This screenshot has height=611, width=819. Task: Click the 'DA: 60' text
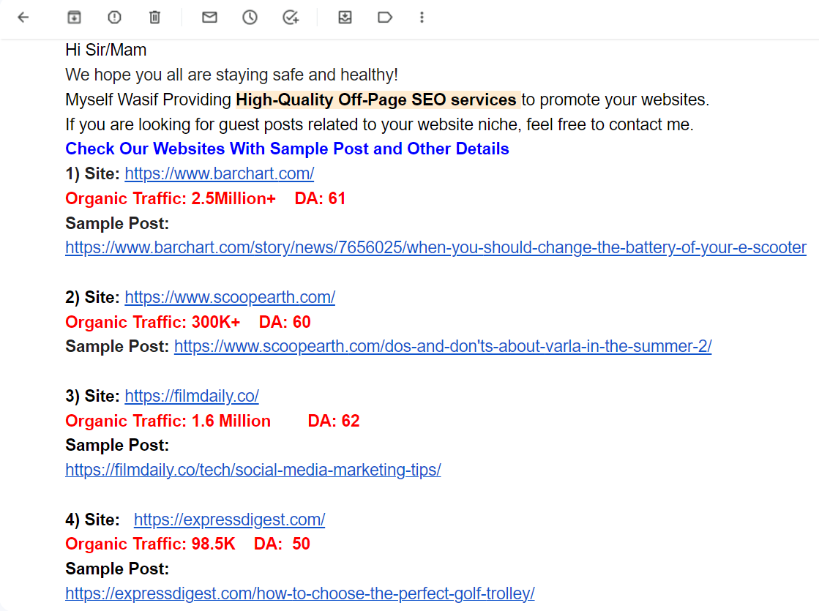(x=285, y=322)
